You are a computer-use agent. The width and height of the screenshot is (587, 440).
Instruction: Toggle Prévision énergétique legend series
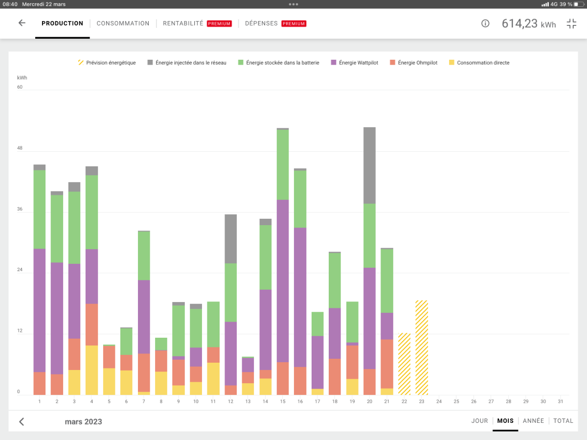click(107, 63)
